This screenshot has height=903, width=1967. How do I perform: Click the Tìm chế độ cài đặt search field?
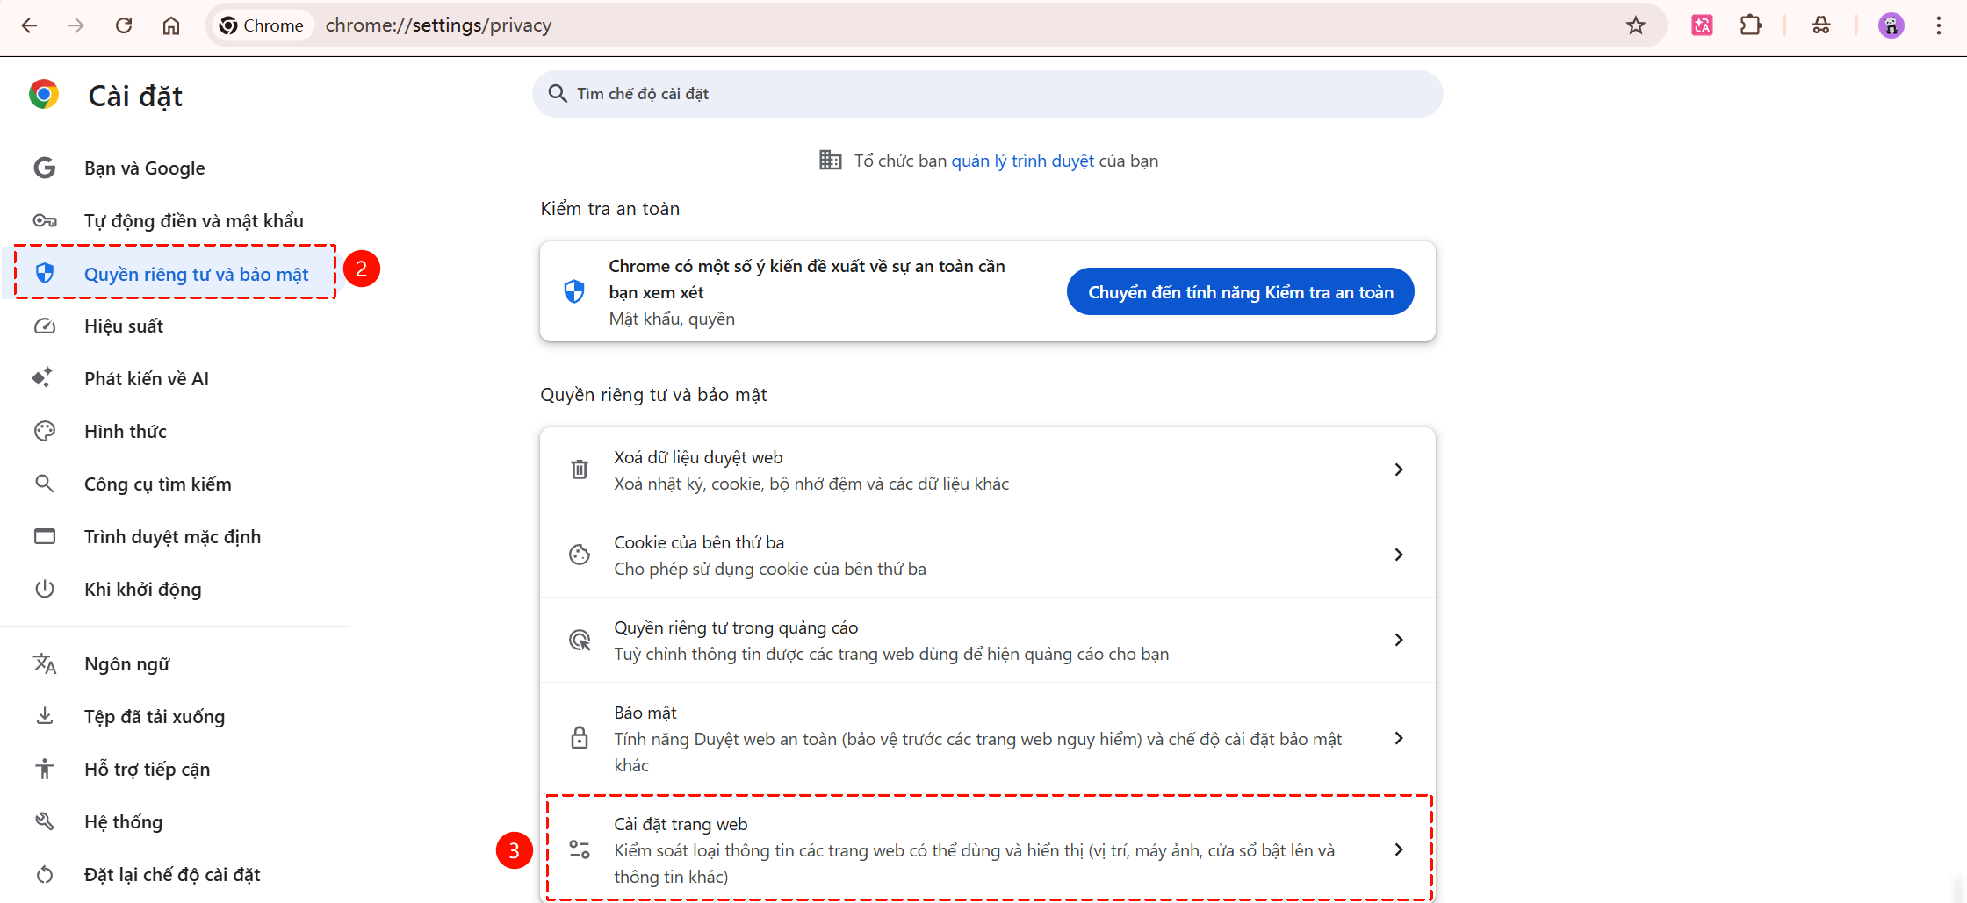coord(986,94)
